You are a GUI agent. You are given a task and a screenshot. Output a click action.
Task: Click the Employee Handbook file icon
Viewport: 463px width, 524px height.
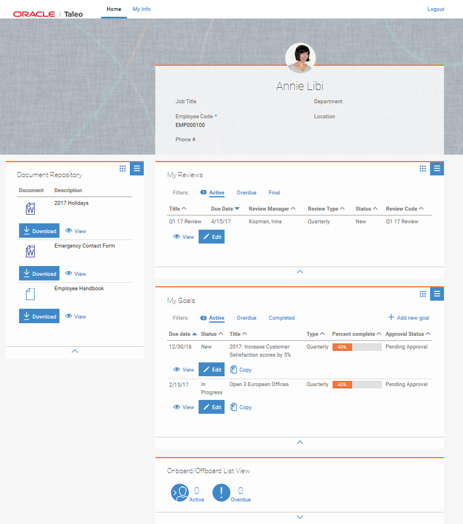(x=31, y=294)
